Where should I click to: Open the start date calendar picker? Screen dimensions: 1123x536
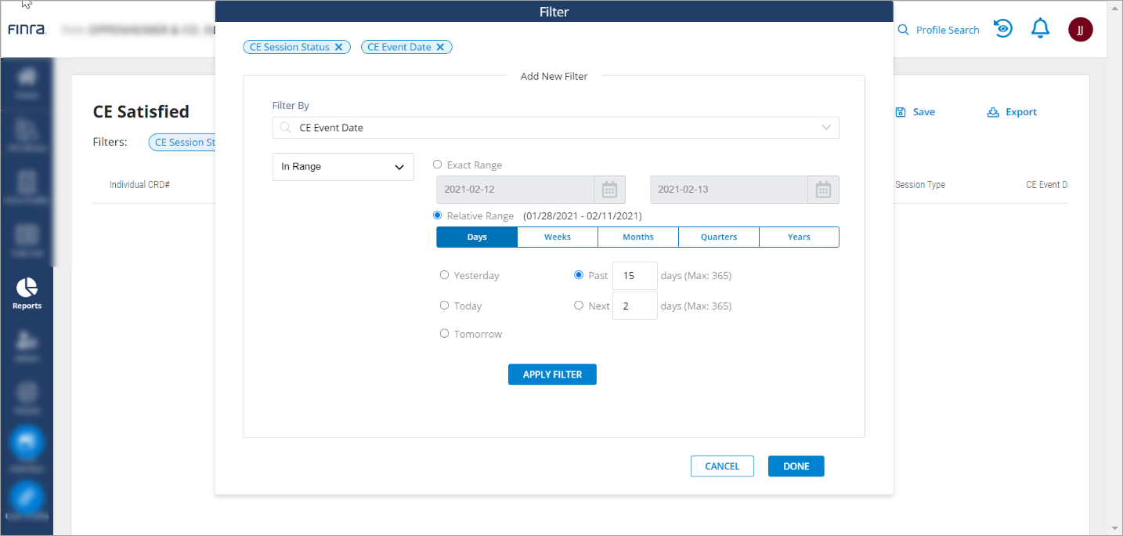[609, 190]
